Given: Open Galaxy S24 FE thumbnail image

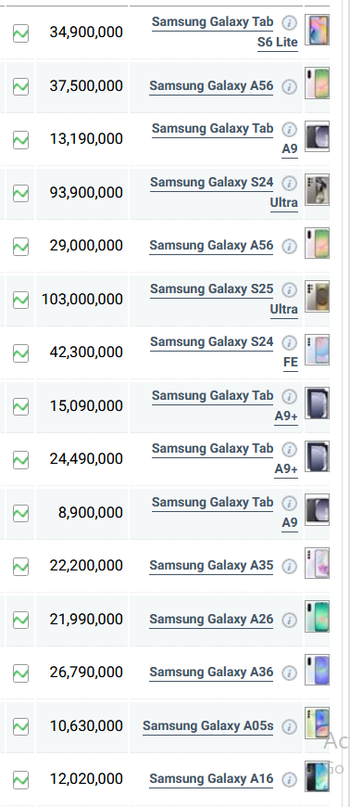Looking at the screenshot, I should click(x=317, y=350).
